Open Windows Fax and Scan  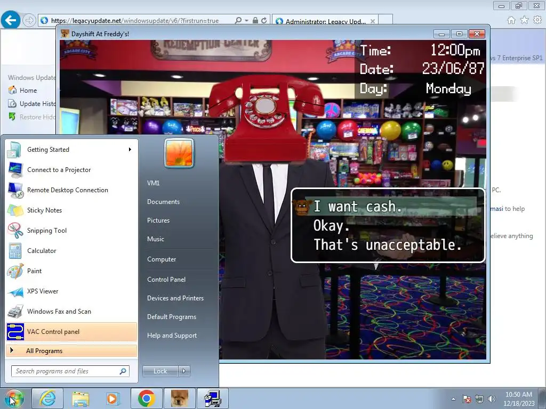pyautogui.click(x=71, y=311)
